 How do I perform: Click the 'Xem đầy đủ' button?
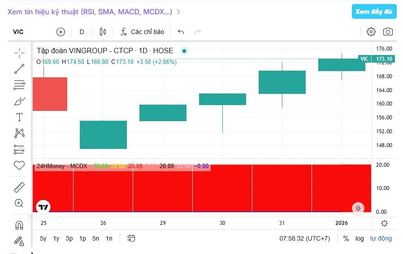point(374,12)
